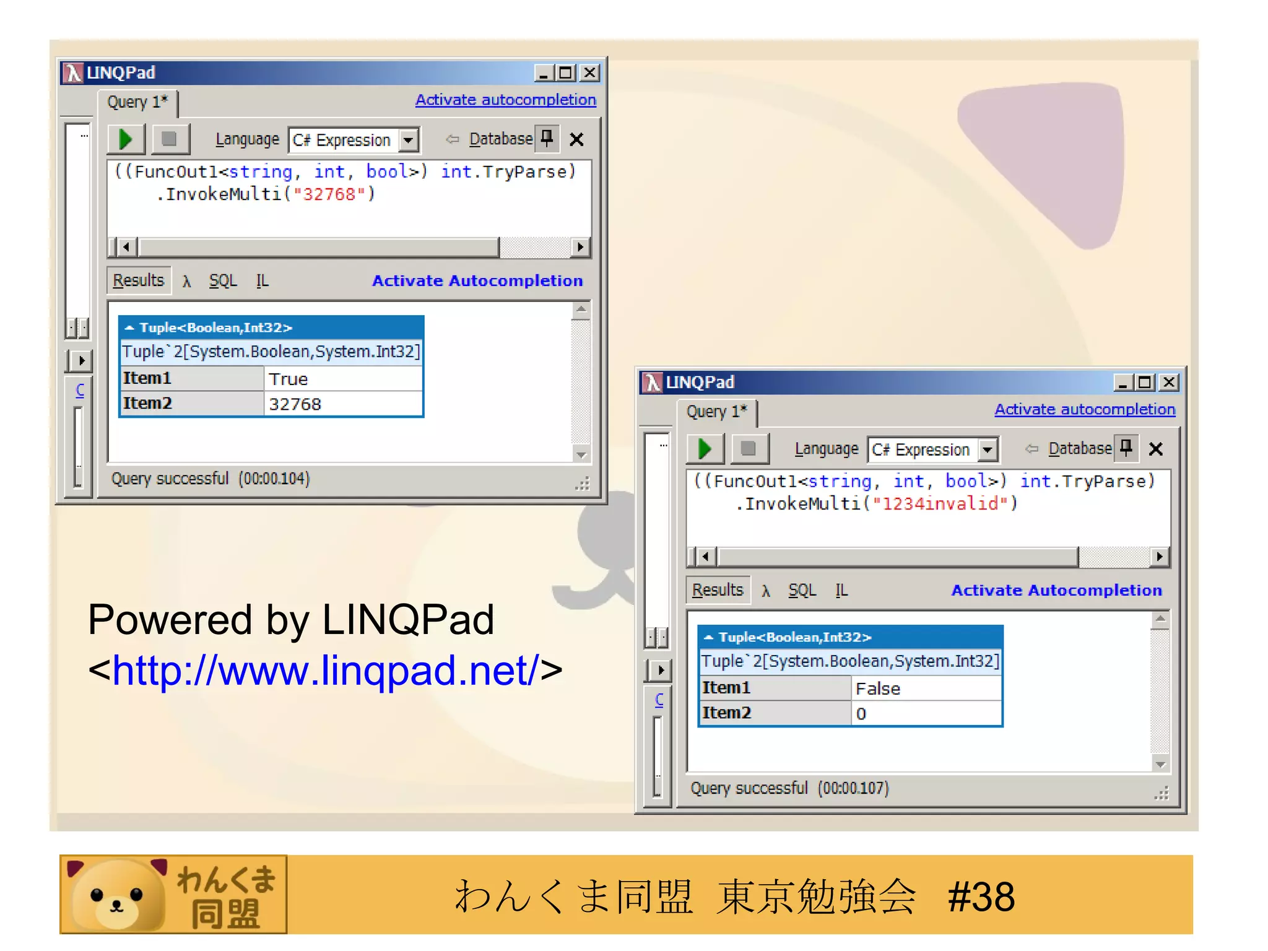Click 'Query successful (00:00.104)' status text

coord(211,479)
